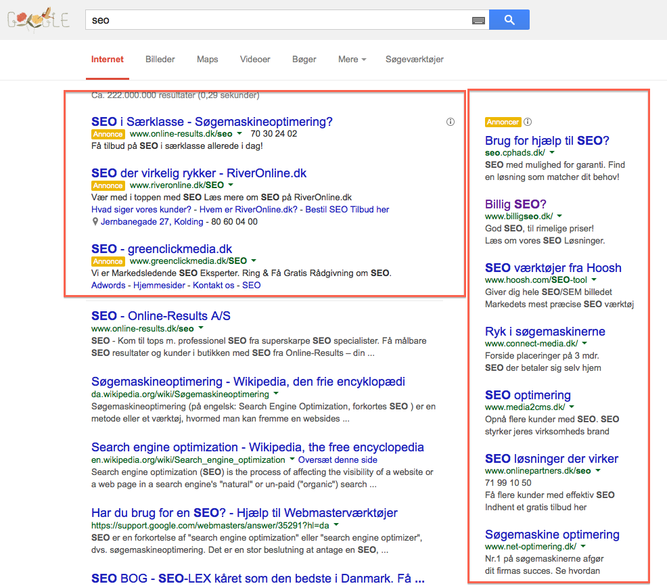Image resolution: width=667 pixels, height=586 pixels.
Task: Expand arrow next to www.billigseo.dk/
Action: coord(559,216)
